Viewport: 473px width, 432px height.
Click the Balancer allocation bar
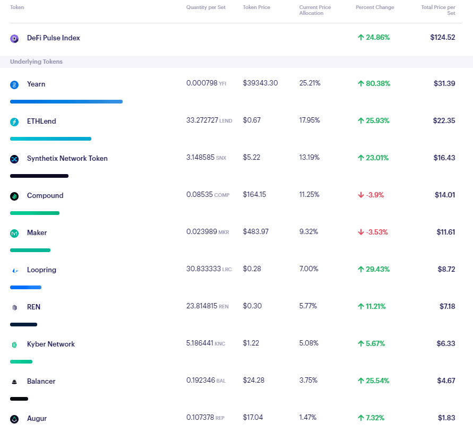(19, 399)
